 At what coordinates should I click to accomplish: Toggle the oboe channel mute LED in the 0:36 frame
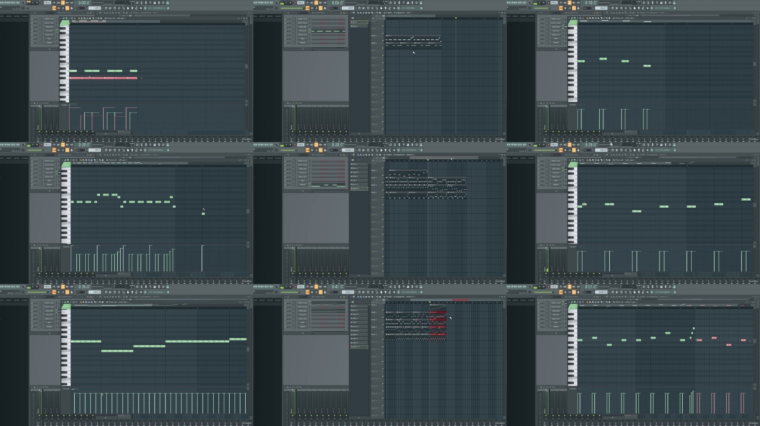click(x=32, y=323)
